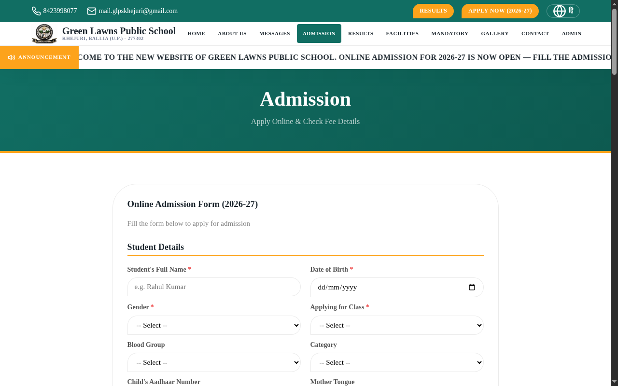The image size is (618, 386).
Task: Open the Gender dropdown
Action: pyautogui.click(x=214, y=325)
